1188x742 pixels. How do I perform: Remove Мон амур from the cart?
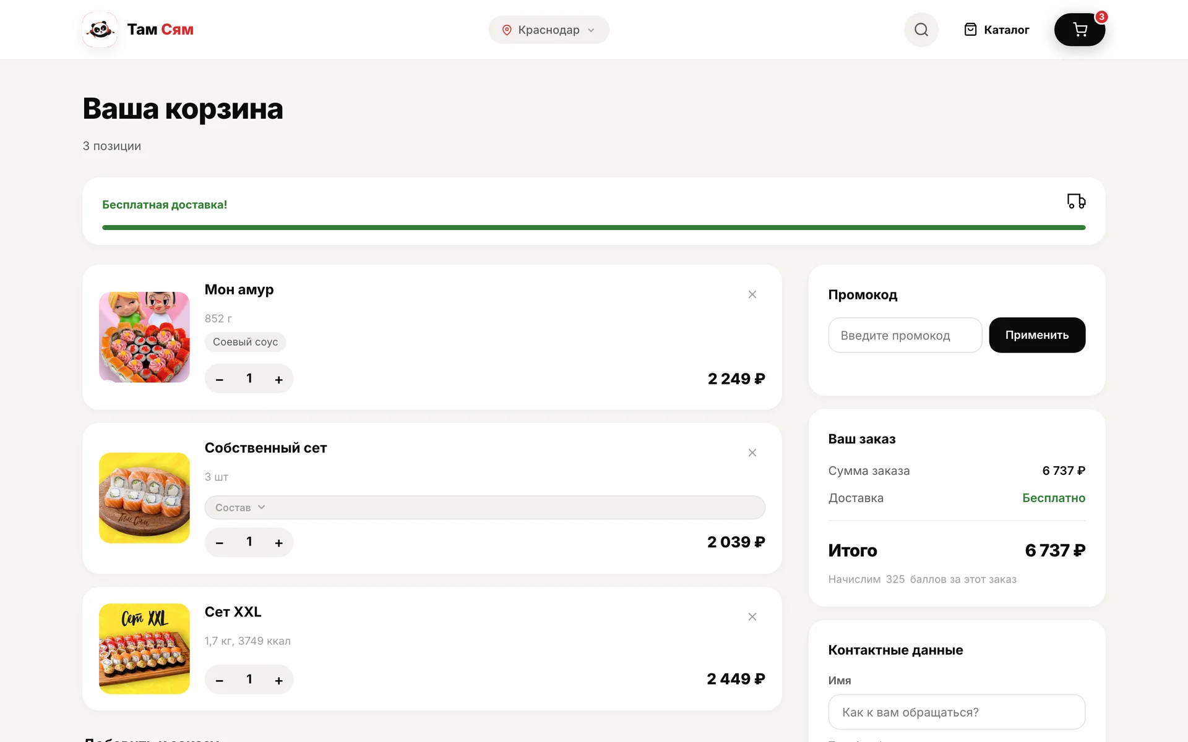pyautogui.click(x=752, y=294)
